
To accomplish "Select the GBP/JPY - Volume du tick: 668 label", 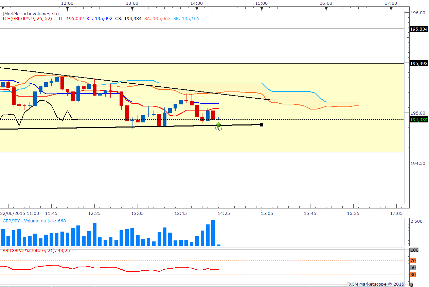I will 34,221.
